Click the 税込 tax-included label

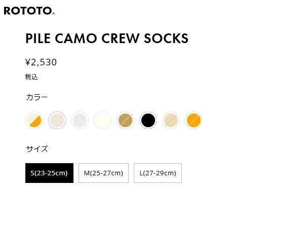click(x=31, y=77)
